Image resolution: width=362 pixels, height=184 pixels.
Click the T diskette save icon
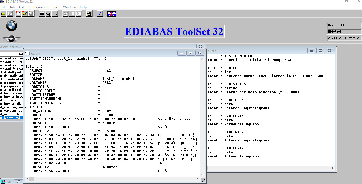(31, 14)
